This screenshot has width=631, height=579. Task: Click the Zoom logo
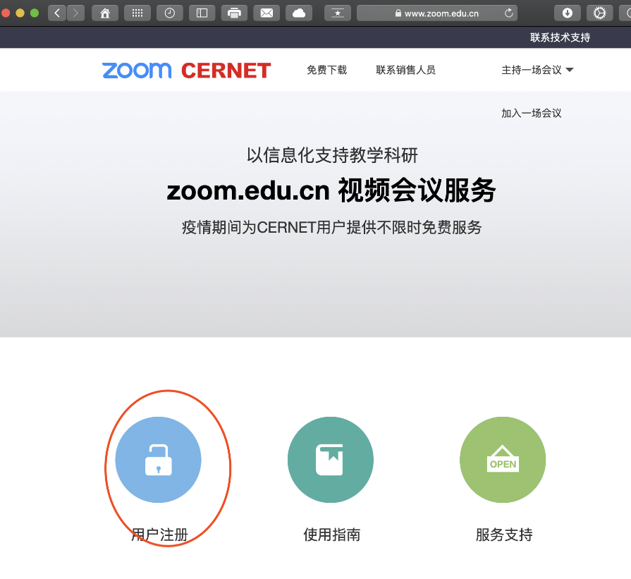click(137, 71)
